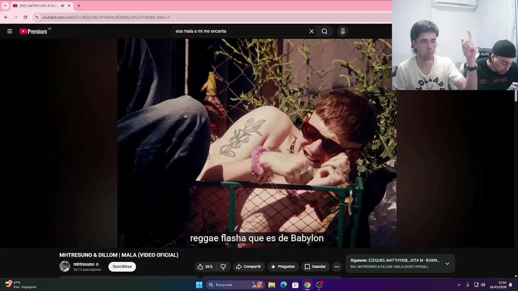Go to YouTube Premium home logo
518x291 pixels.
click(x=34, y=31)
